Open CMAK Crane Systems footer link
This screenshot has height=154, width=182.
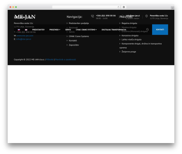[x=79, y=36]
